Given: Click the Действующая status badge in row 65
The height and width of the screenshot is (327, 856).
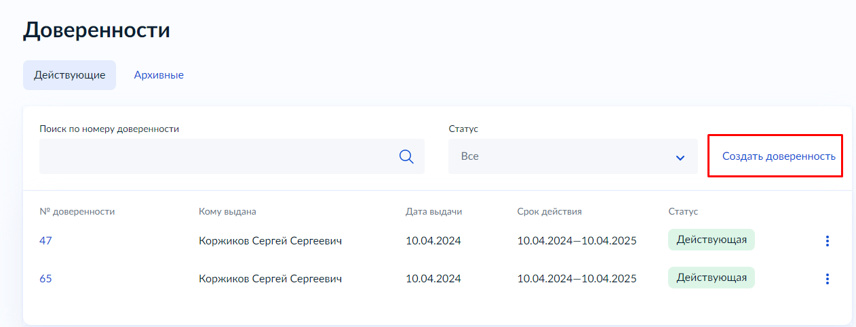Looking at the screenshot, I should tap(712, 278).
